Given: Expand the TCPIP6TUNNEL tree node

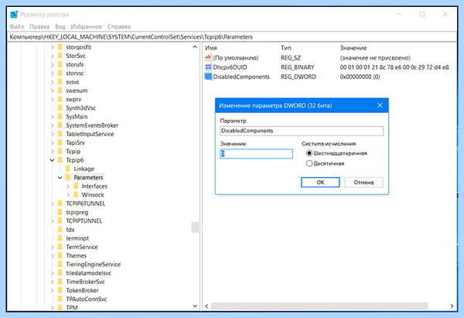Looking at the screenshot, I should 52,203.
